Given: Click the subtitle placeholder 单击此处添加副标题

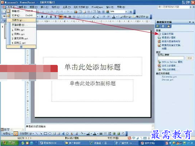Looking at the screenshot, I should click(x=93, y=83).
